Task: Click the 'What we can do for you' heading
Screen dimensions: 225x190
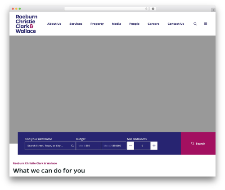Action: point(49,171)
